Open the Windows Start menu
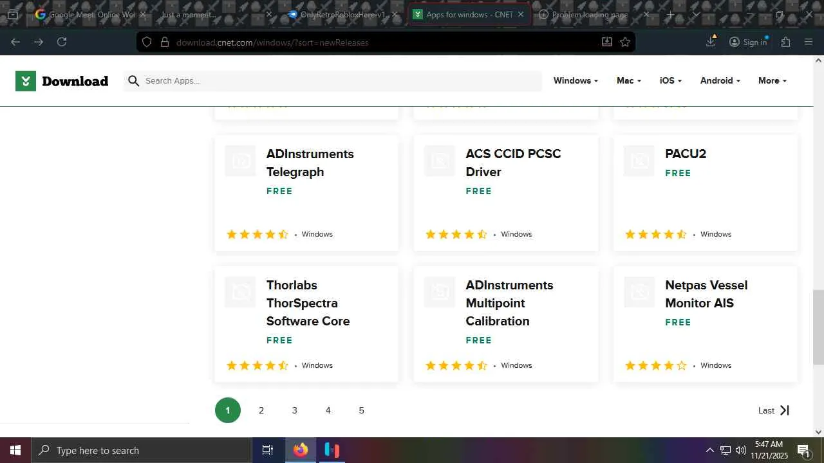 pos(15,450)
